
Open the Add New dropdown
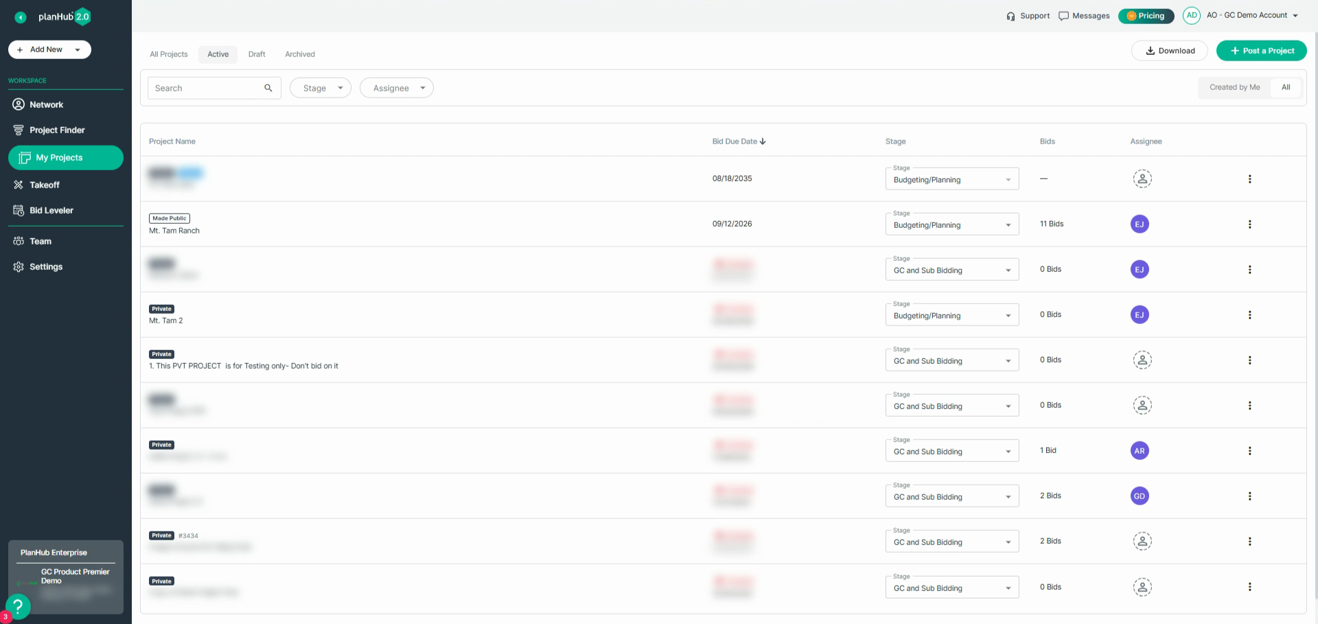coord(49,49)
